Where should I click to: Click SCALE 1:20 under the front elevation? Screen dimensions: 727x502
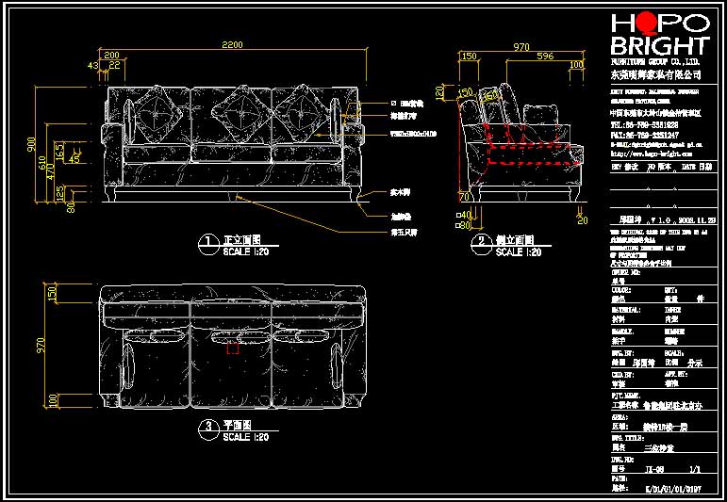tap(246, 251)
